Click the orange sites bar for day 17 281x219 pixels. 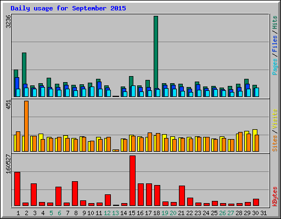(150, 142)
